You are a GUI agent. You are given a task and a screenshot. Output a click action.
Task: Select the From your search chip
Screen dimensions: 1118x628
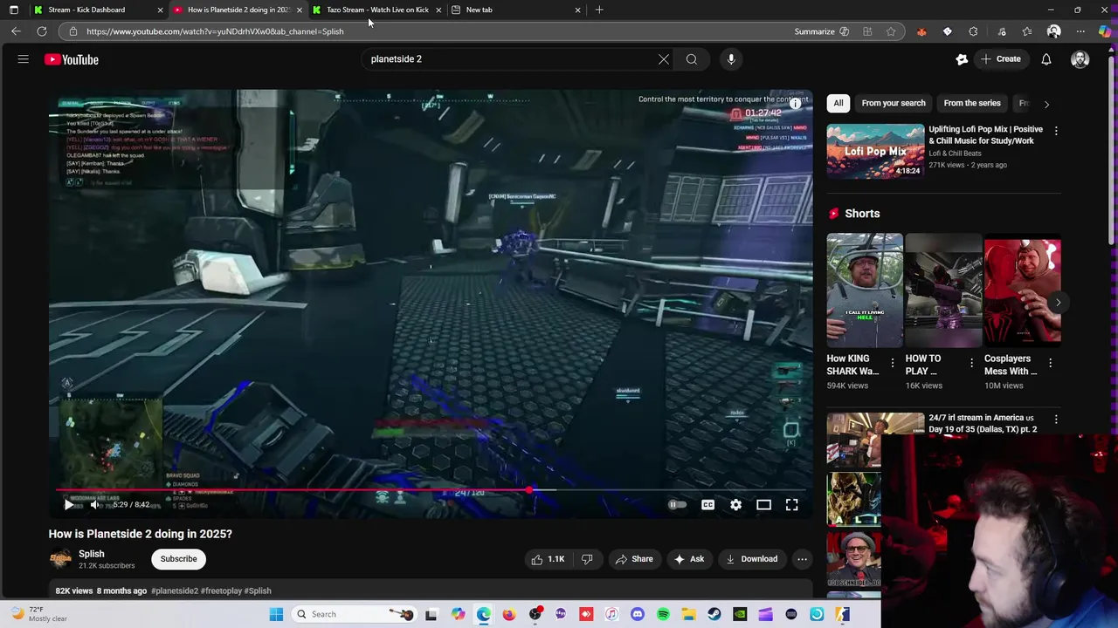pos(894,103)
